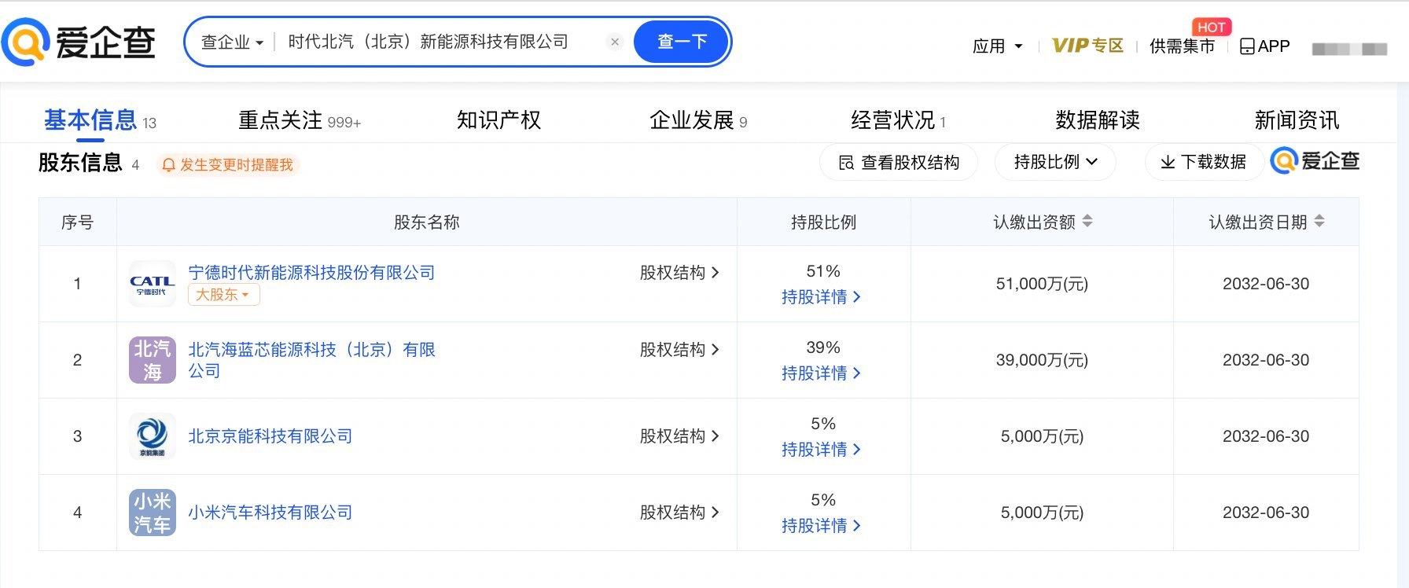This screenshot has width=1409, height=588.
Task: Click into the company search input field
Action: 440,42
